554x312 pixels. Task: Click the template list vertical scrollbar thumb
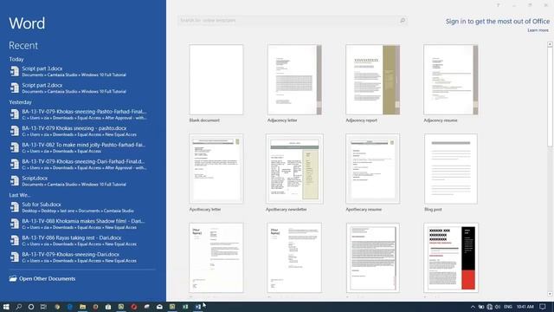point(550,97)
